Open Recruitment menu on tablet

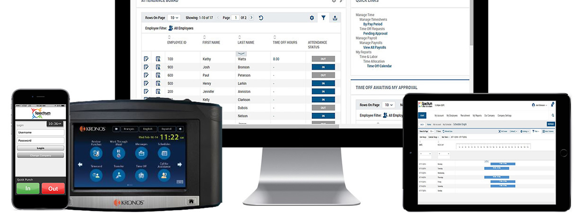[465, 115]
